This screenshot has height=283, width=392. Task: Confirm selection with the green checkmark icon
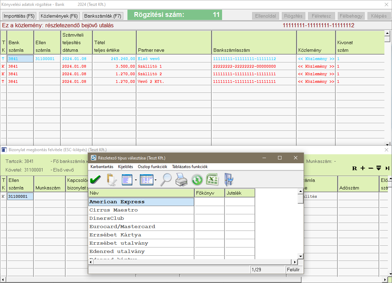[95, 179]
